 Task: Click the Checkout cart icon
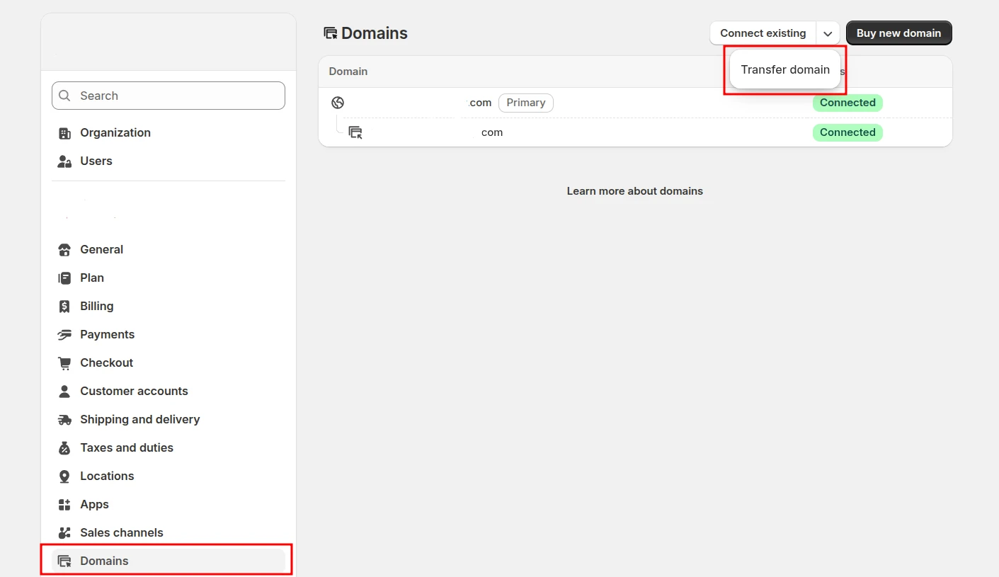pyautogui.click(x=64, y=363)
